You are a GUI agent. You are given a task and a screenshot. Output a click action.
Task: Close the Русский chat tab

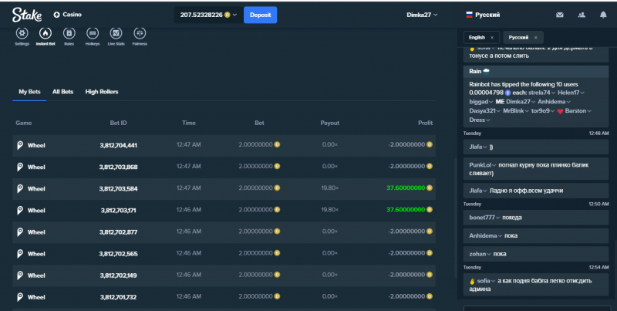point(535,37)
